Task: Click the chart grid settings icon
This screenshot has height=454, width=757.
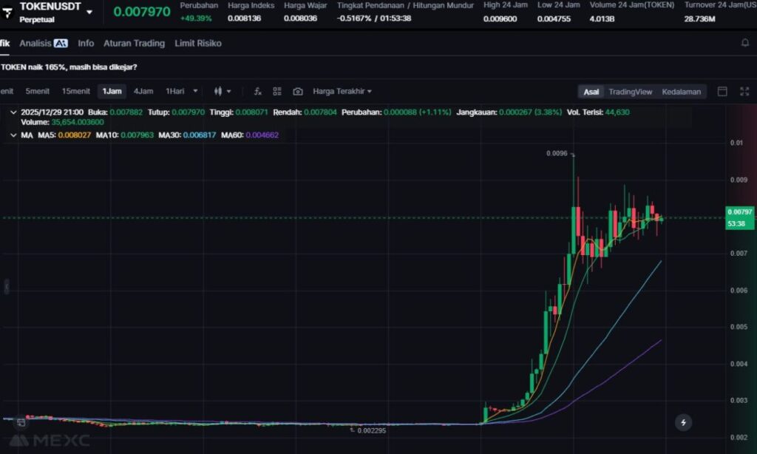Action: pos(277,92)
